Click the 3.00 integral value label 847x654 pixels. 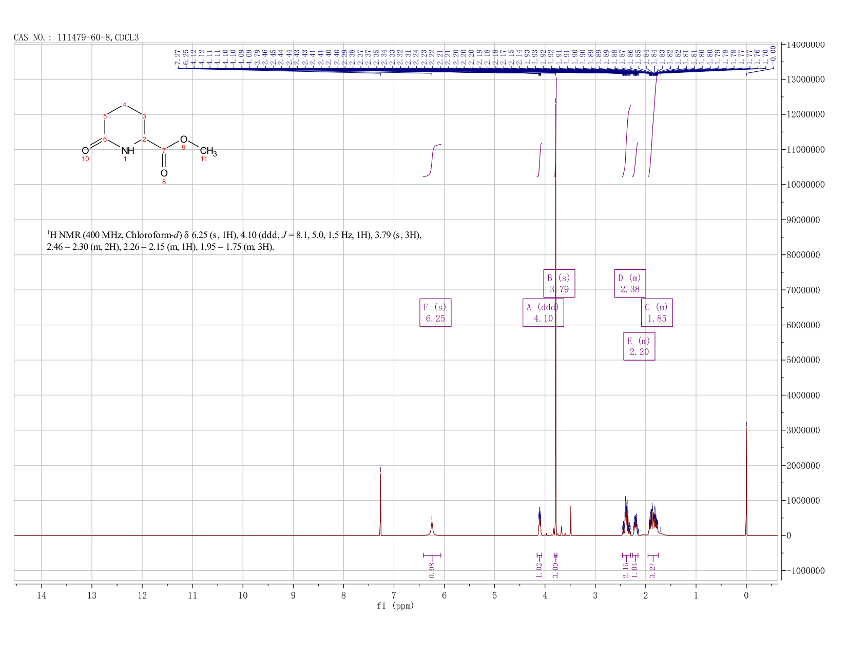tap(555, 570)
